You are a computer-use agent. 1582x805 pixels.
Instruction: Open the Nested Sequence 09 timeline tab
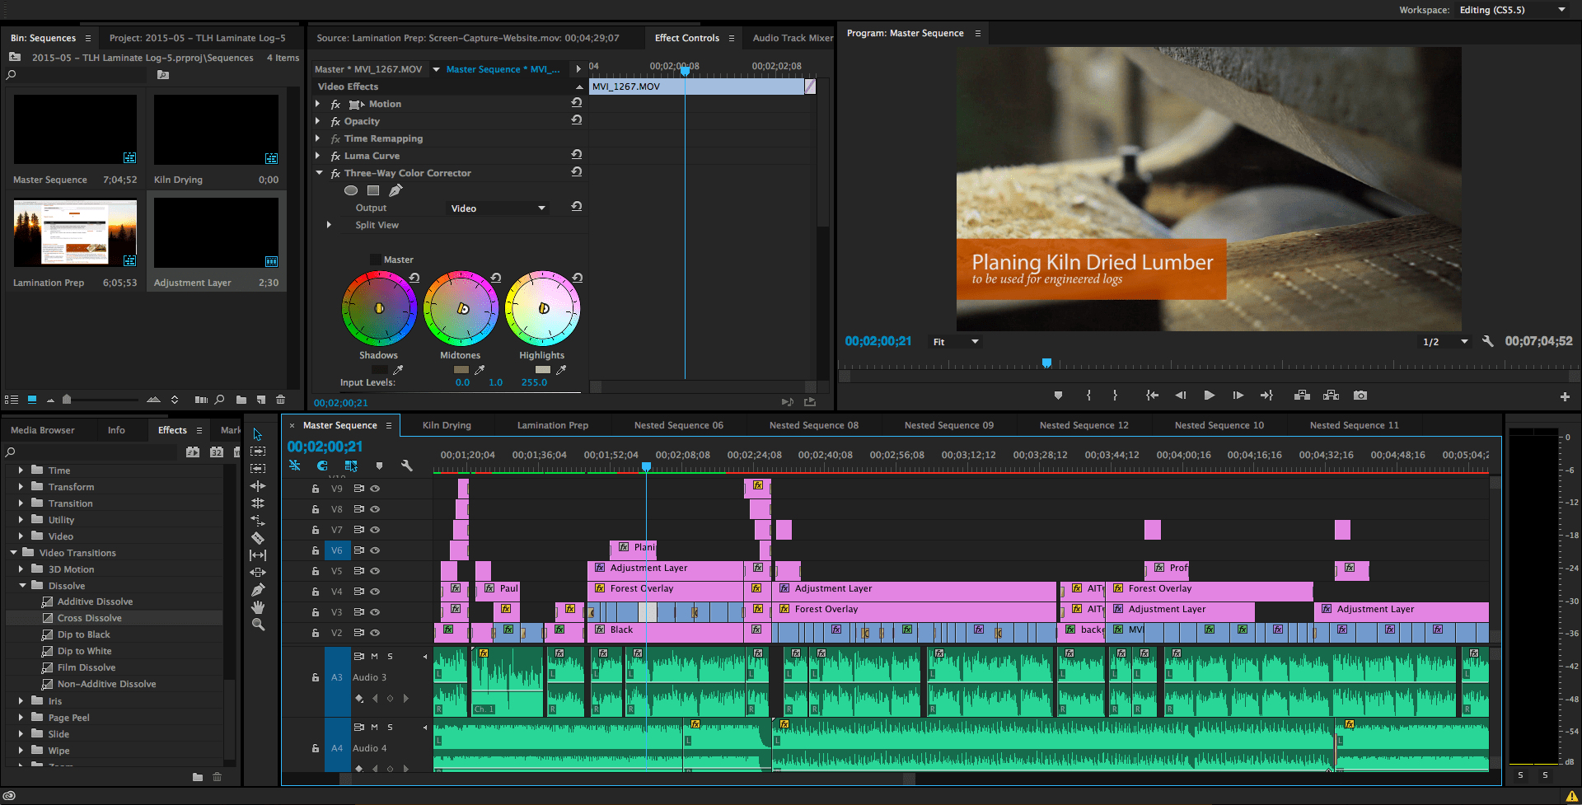tap(948, 424)
